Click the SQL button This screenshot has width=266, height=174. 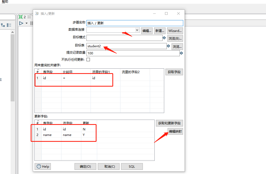132,166
